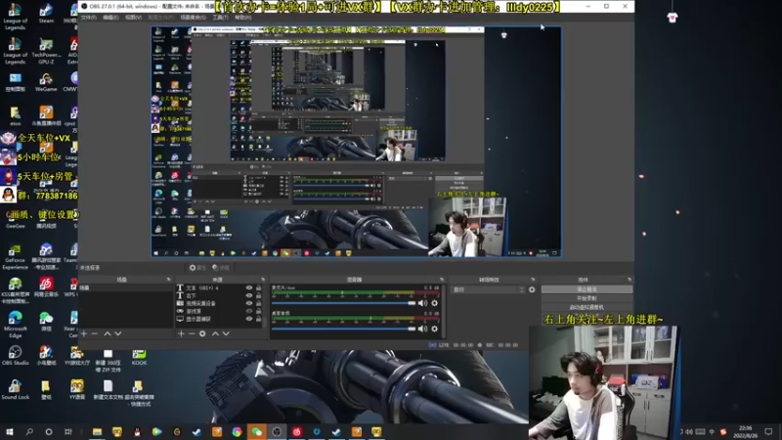
Task: Switch to OBS from taskbar icon
Action: point(277,431)
